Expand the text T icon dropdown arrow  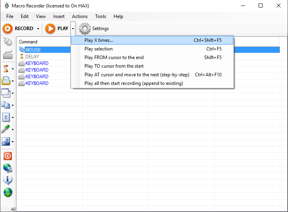[x=13, y=117]
